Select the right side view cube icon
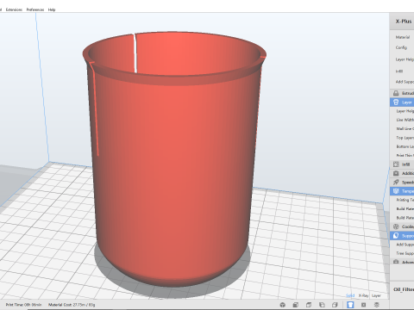Screen dimensions: 414x310 [x=335, y=305]
